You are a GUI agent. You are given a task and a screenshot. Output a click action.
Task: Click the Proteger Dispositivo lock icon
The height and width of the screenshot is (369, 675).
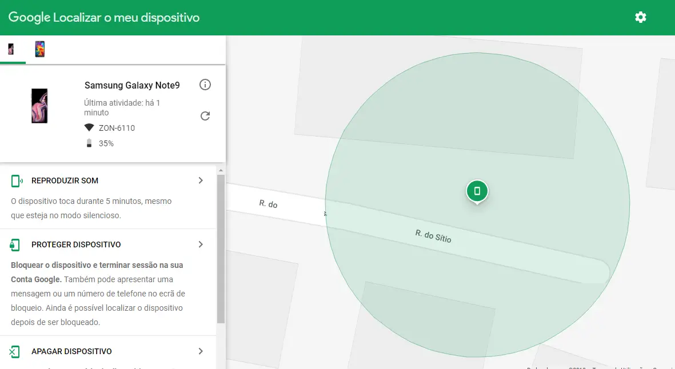(15, 244)
